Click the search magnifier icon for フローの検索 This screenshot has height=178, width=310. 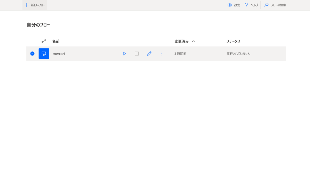266,5
